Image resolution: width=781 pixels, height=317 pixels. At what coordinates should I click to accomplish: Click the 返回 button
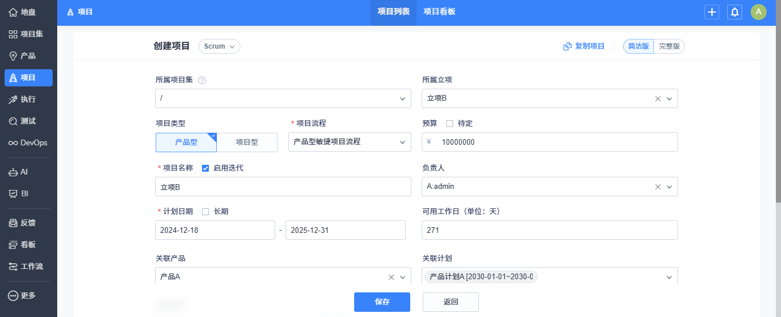point(451,302)
